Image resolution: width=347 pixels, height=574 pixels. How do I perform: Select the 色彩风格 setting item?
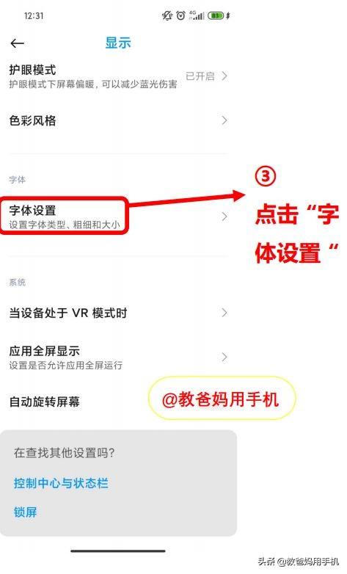119,120
